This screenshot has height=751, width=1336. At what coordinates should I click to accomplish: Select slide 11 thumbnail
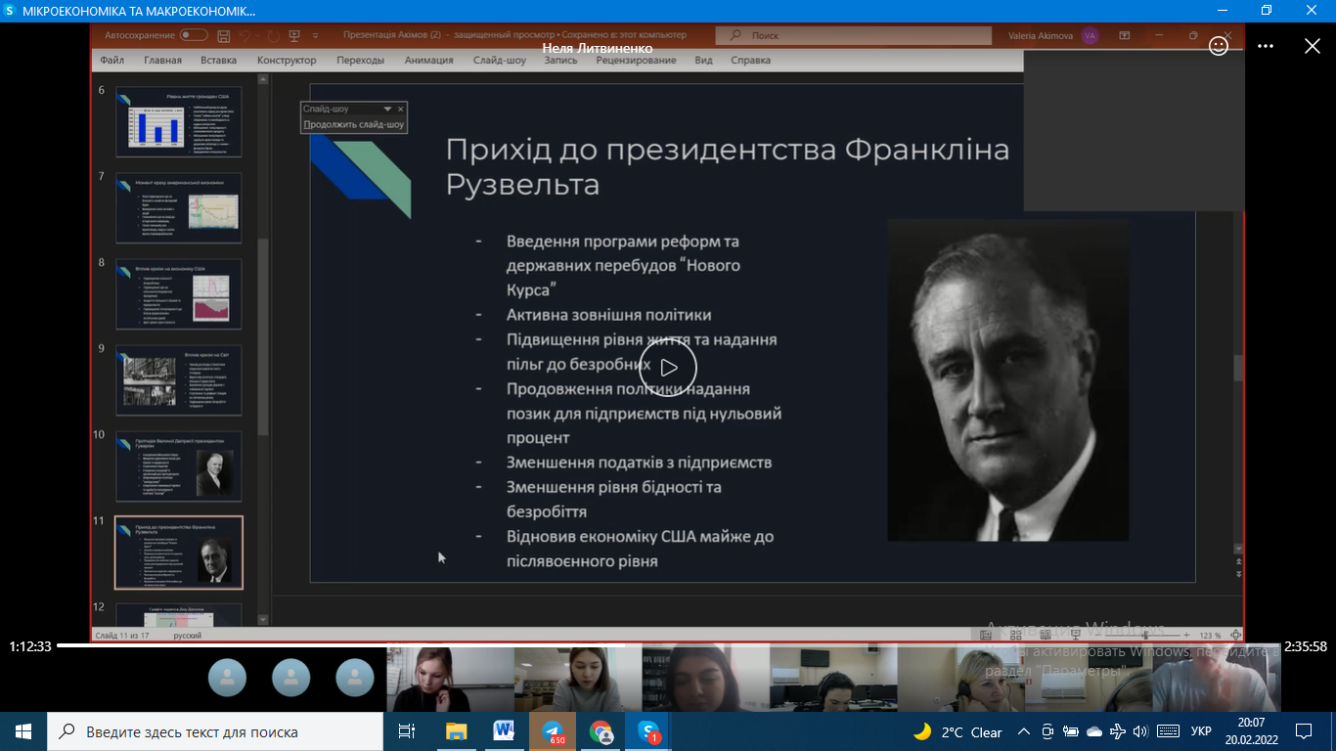[178, 552]
